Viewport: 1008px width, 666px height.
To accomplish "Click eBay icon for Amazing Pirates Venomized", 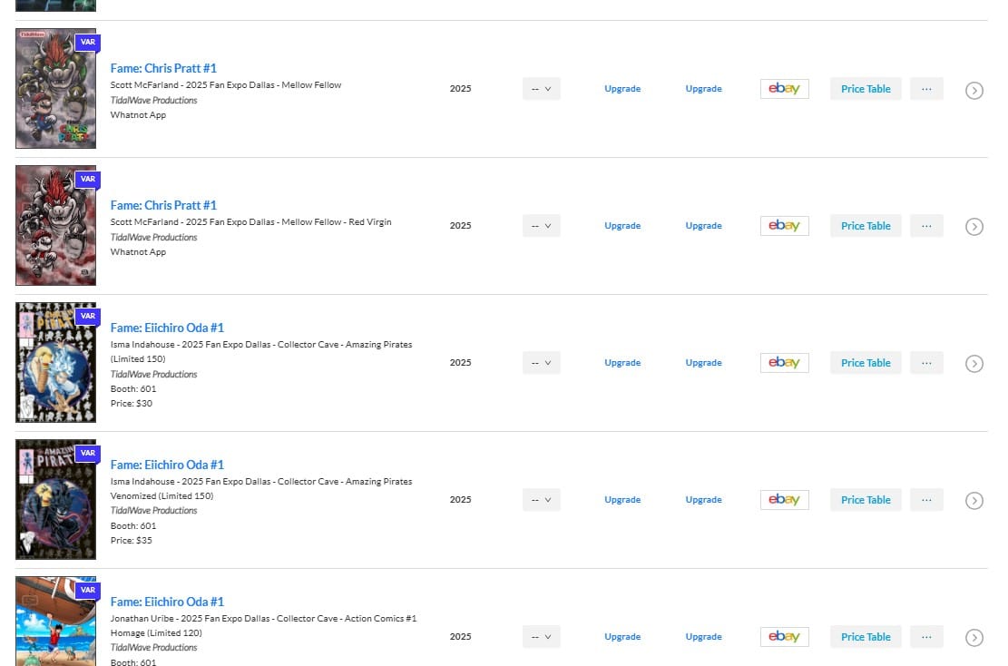I will coord(784,500).
